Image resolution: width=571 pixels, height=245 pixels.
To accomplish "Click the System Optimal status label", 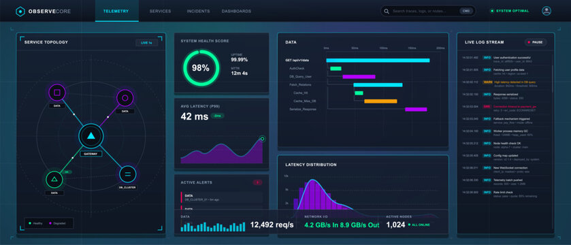I will click(x=512, y=11).
